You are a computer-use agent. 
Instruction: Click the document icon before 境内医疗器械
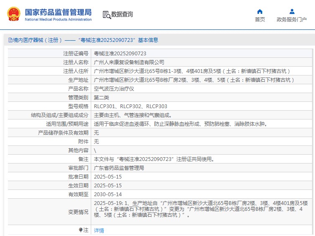tap(10, 40)
